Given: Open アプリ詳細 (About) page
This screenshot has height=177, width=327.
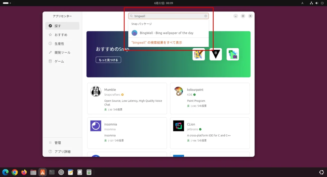Looking at the screenshot, I should [x=62, y=152].
